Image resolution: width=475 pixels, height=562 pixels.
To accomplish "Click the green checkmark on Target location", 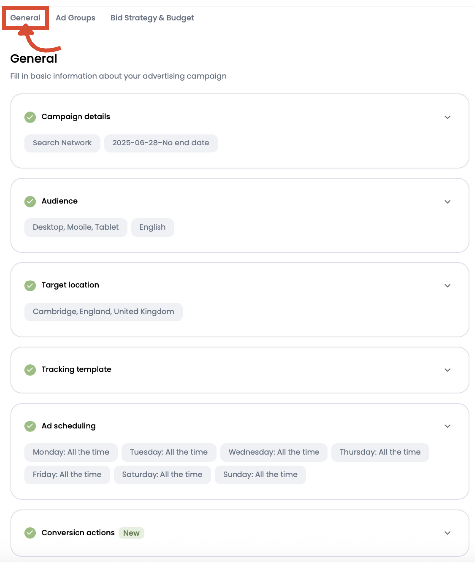I will point(30,285).
